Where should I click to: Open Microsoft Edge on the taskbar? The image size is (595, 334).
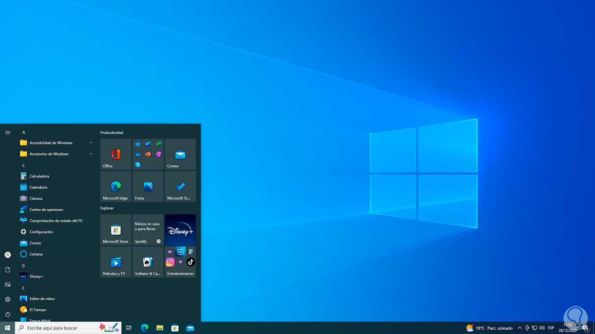tap(145, 328)
